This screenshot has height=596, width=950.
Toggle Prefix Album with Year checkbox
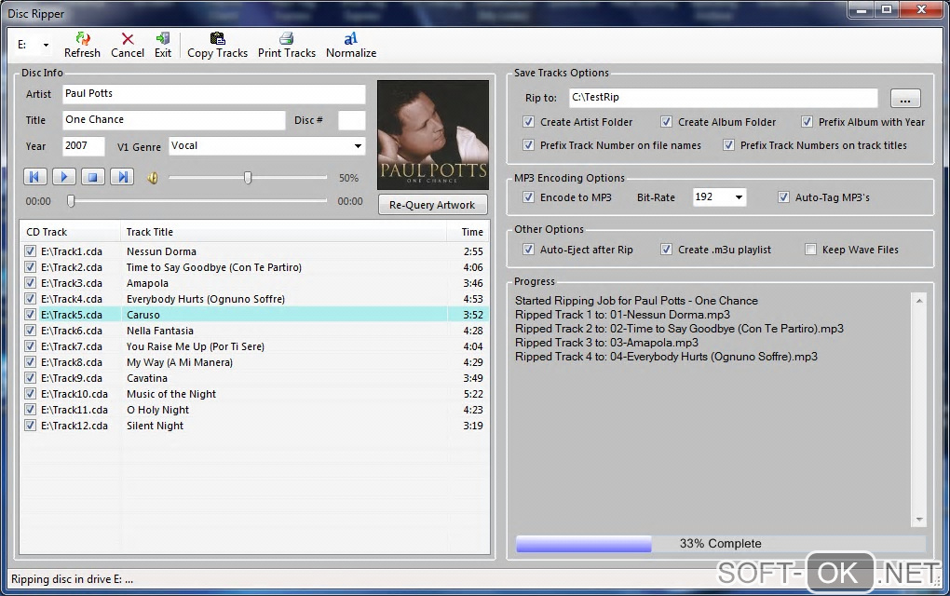click(x=807, y=122)
